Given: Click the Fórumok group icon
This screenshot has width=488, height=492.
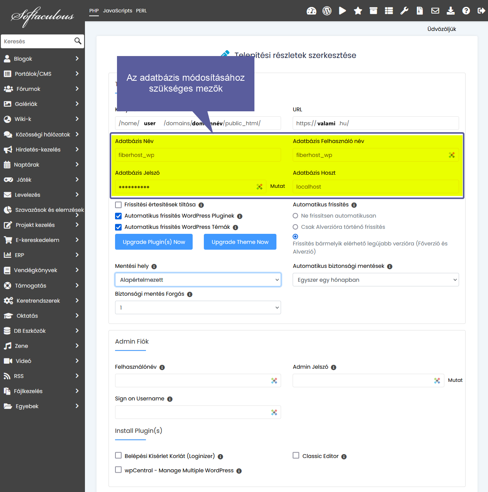Looking at the screenshot, I should click(8, 89).
